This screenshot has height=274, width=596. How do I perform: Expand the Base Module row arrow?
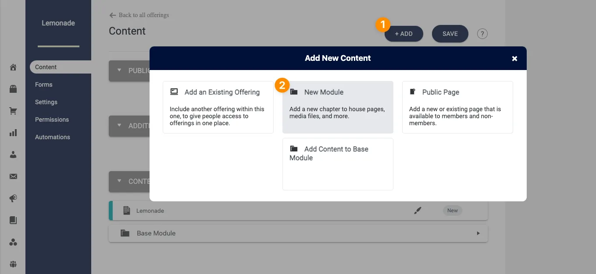(x=478, y=233)
